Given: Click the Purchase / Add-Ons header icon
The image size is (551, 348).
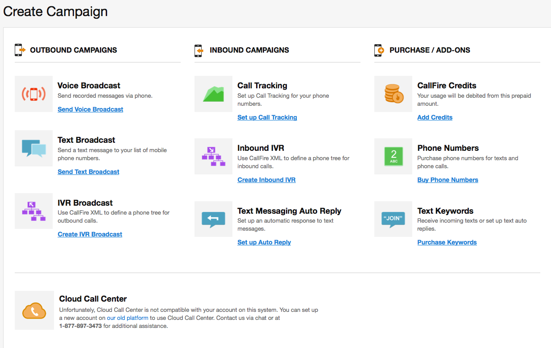Looking at the screenshot, I should (x=379, y=50).
